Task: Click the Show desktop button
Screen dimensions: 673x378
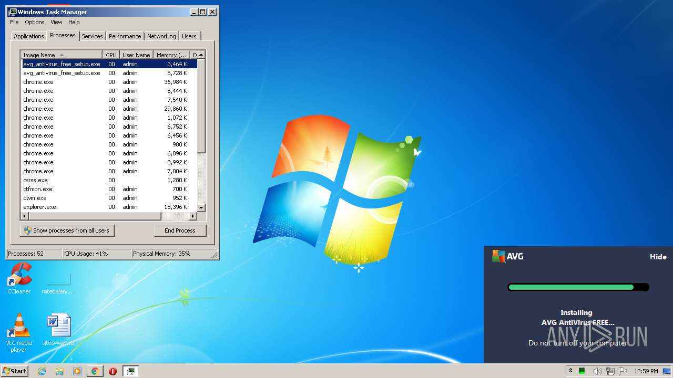Action: pyautogui.click(x=668, y=371)
